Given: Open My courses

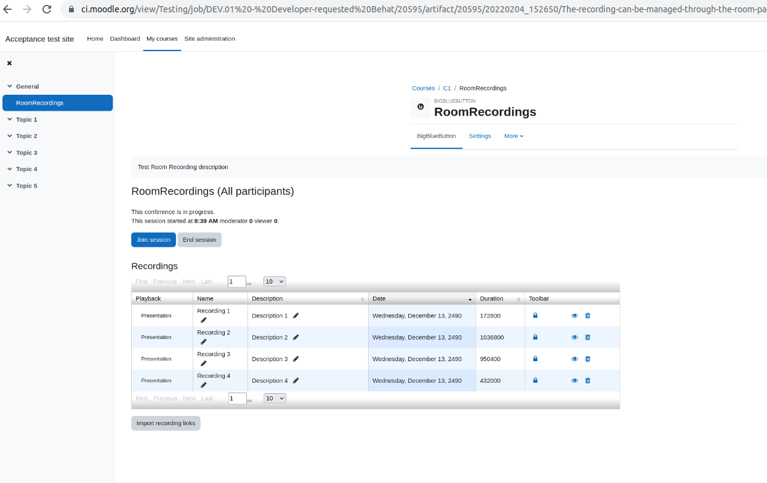Looking at the screenshot, I should tap(162, 38).
